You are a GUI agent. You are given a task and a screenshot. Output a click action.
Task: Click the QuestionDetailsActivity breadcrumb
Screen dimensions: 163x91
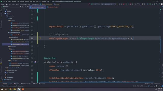click(x=47, y=4)
